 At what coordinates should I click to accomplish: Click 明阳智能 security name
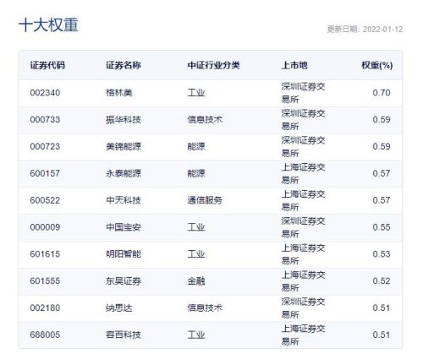coord(124,254)
